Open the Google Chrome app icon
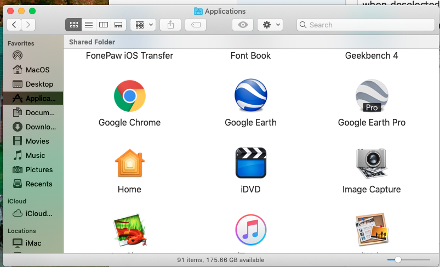This screenshot has width=440, height=267. [x=130, y=96]
